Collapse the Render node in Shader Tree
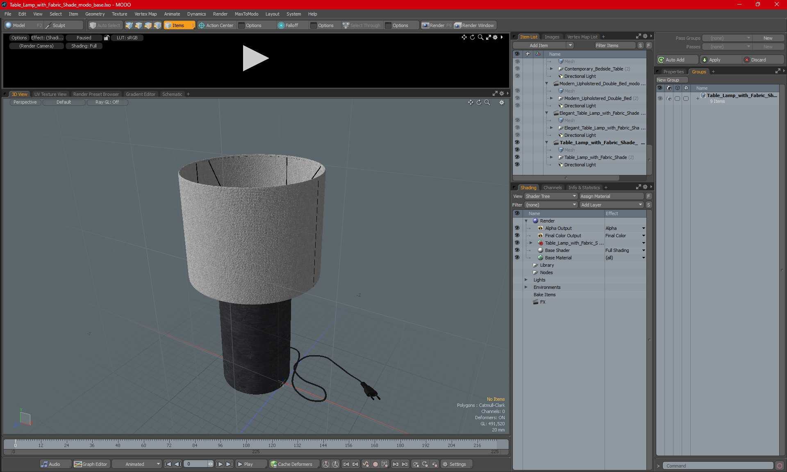The height and width of the screenshot is (472, 787). (526, 221)
